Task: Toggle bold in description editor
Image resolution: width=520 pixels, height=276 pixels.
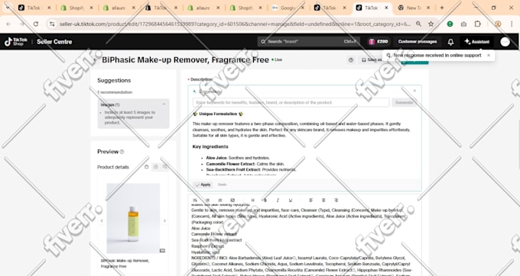Action: [265, 201]
